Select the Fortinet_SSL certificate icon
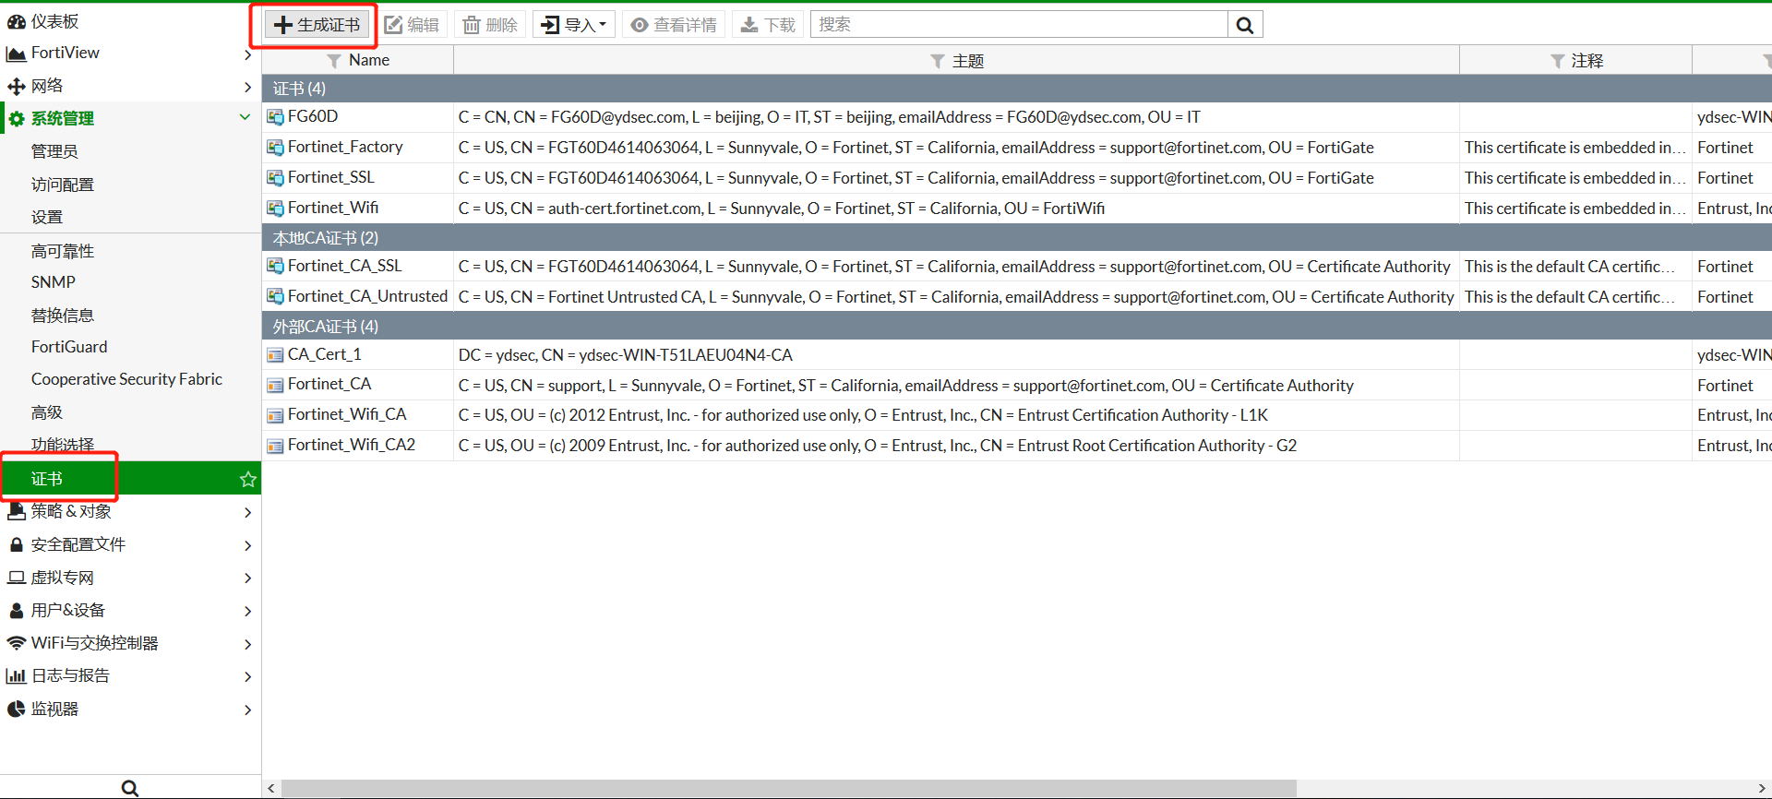1772x799 pixels. (x=275, y=178)
